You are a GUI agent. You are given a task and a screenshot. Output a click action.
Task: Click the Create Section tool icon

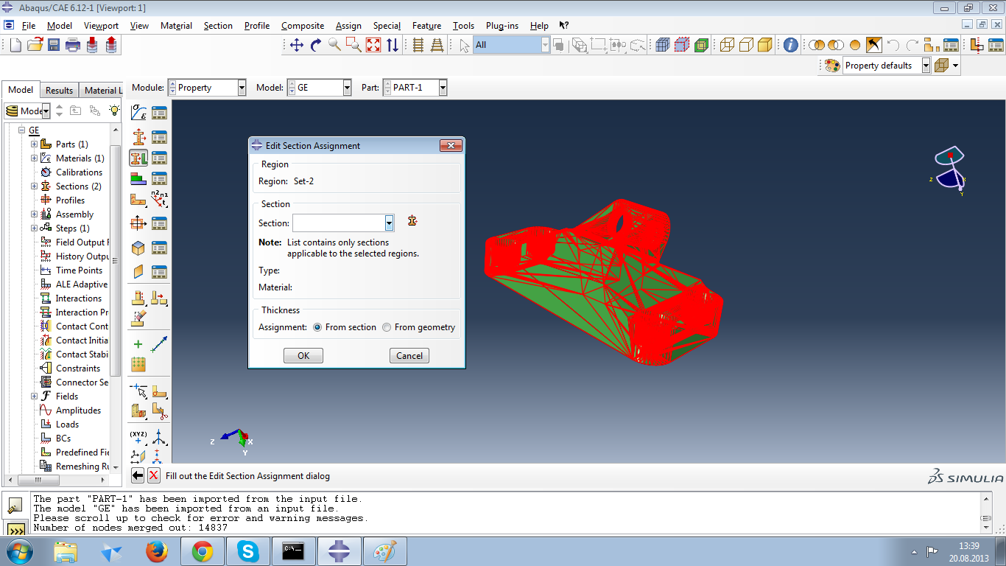[138, 137]
